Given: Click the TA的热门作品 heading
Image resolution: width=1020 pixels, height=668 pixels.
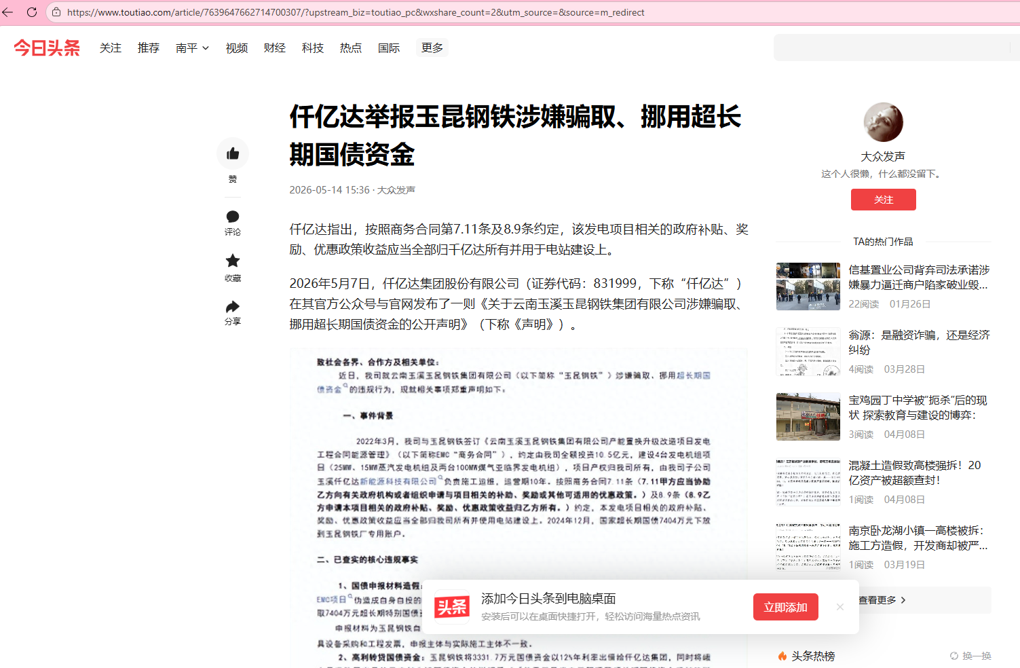Looking at the screenshot, I should coord(883,242).
